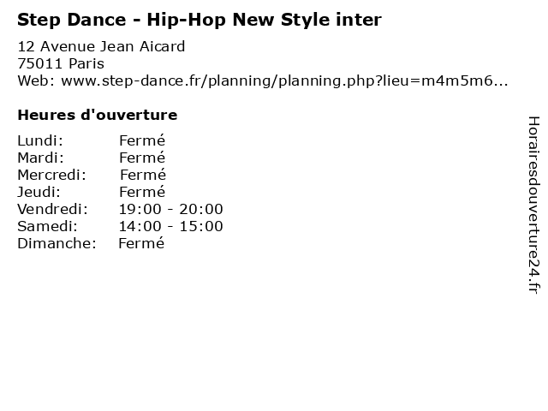This screenshot has width=548, height=411.
Task: Click the Fermé status for Mercredi
Action: 143,175
